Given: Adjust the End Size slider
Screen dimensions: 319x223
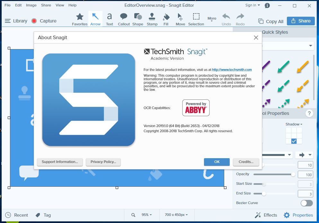Looking at the screenshot, I should pyautogui.click(x=274, y=193).
